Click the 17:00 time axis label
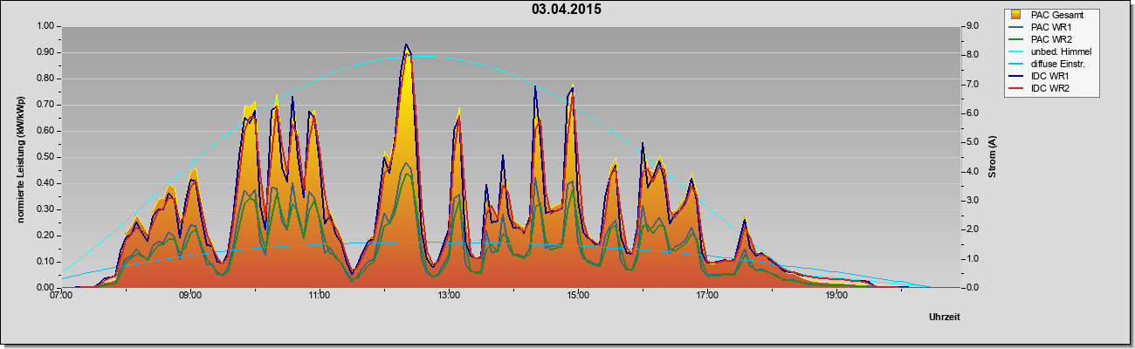This screenshot has width=1135, height=349. pyautogui.click(x=707, y=296)
